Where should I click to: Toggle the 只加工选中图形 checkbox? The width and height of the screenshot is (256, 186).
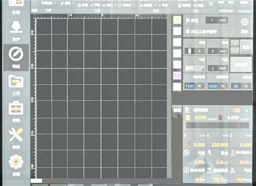click(x=188, y=31)
